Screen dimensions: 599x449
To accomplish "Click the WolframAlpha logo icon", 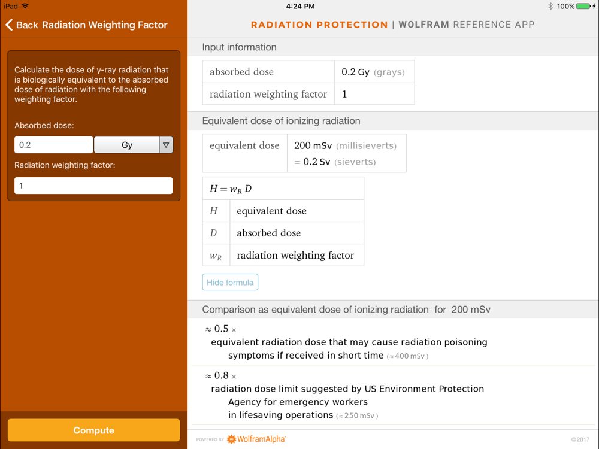I will tap(231, 439).
